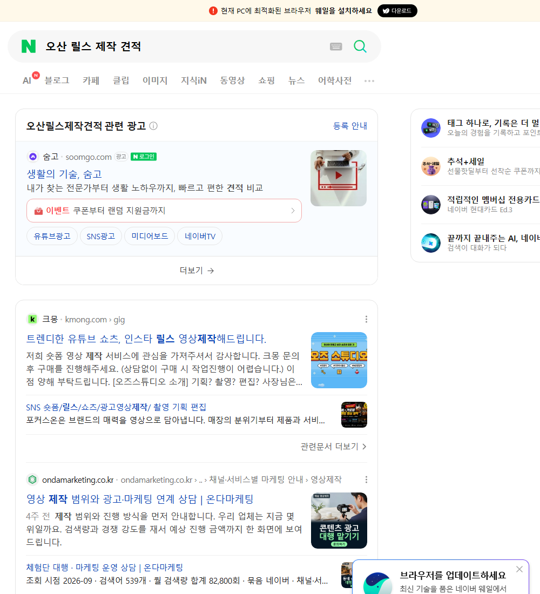
Task: Open the 콘텐츠 광고 대행 맡기기 thumbnail
Action: 339,521
